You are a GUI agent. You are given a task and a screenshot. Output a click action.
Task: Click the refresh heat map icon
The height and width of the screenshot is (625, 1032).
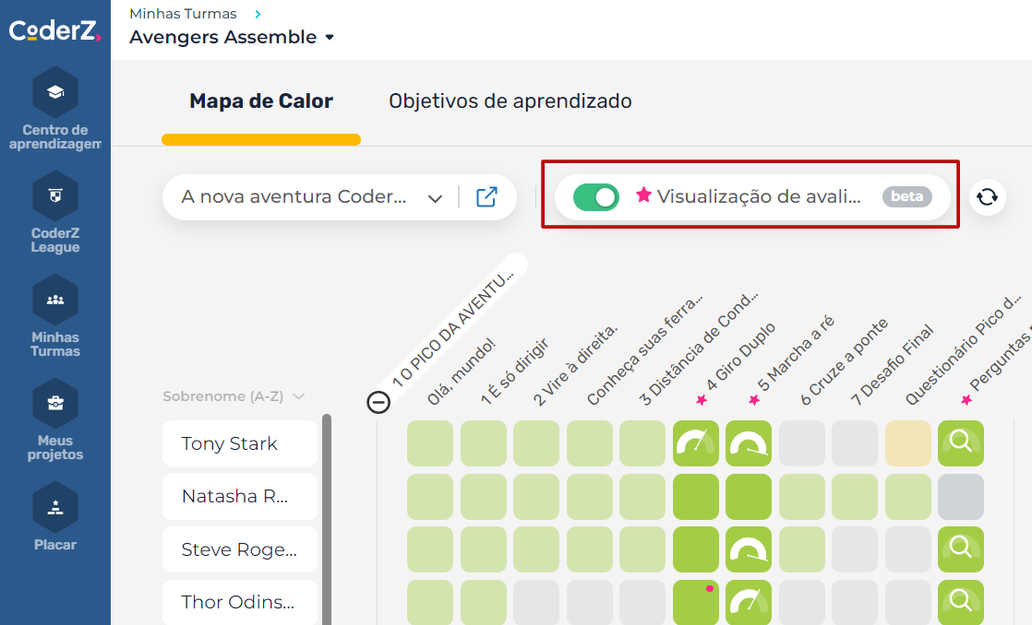click(x=987, y=197)
